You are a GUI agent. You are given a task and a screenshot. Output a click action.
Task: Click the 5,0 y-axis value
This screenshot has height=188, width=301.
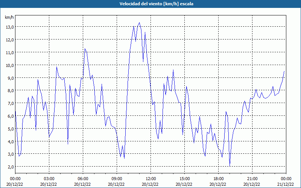(x=11, y=129)
